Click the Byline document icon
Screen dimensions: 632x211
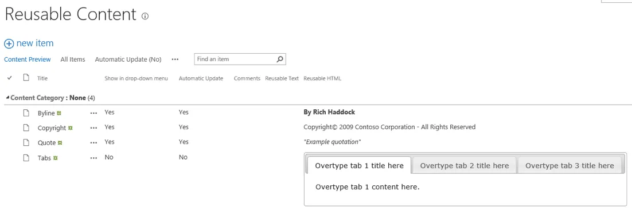[x=26, y=113]
